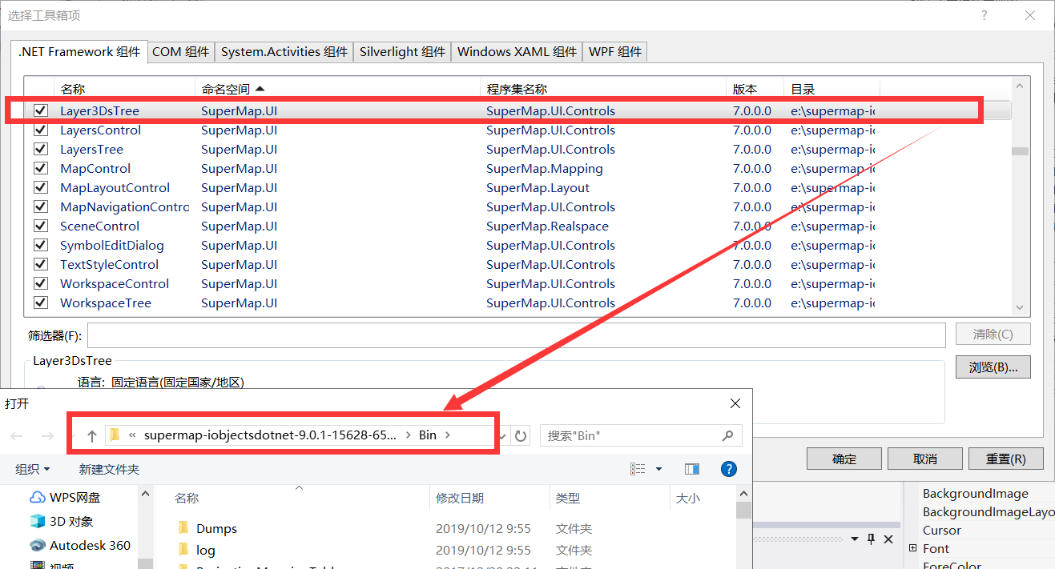Uncheck the TextStyleControl component

[41, 265]
